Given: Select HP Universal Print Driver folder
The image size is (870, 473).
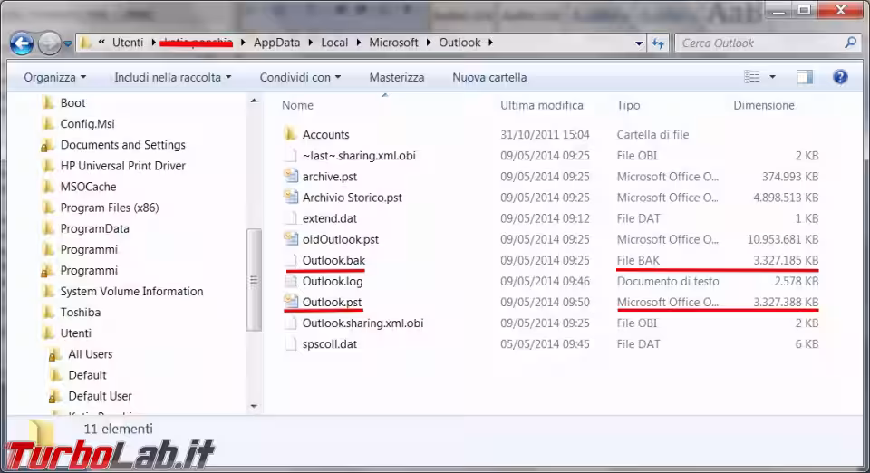Looking at the screenshot, I should pyautogui.click(x=122, y=166).
